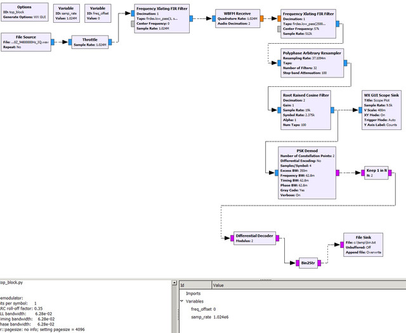The width and height of the screenshot is (406, 333).
Task: Select the freq_offset Variable block
Action: point(98,13)
